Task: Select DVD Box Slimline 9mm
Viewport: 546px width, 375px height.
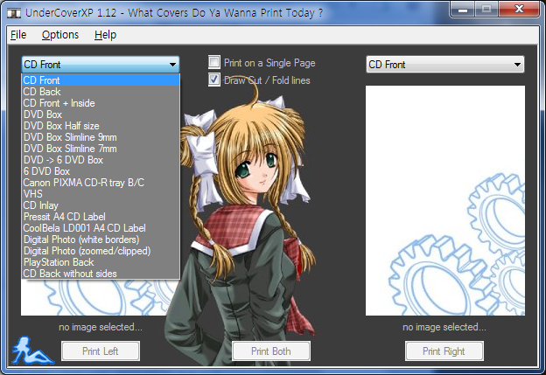Action: click(x=101, y=137)
